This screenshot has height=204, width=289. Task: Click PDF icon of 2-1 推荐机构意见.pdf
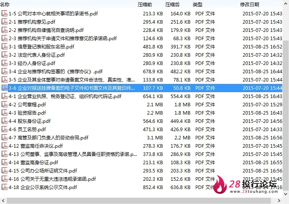(x=4, y=22)
